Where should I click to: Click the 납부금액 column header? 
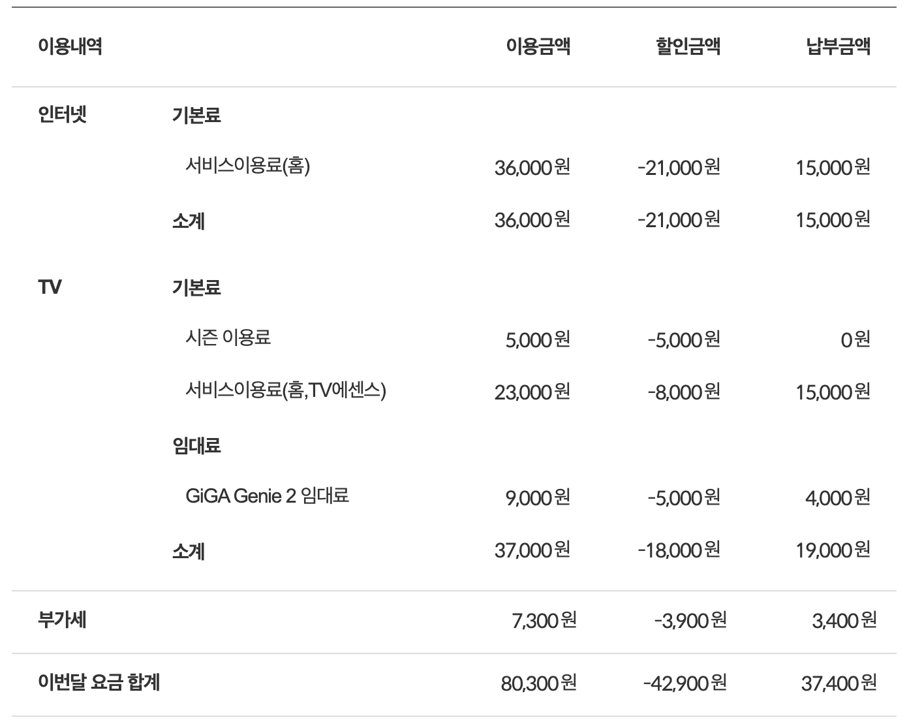click(838, 46)
